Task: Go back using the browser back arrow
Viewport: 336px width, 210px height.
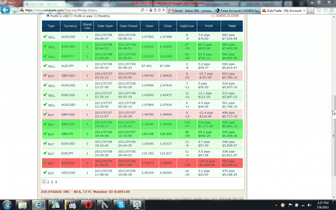Action: click(5, 10)
